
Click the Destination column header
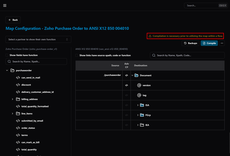[141, 65]
